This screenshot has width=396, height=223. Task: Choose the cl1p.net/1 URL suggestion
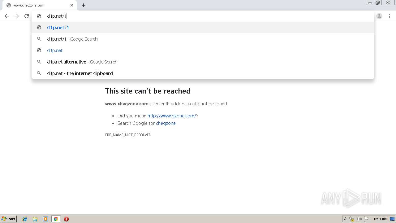pyautogui.click(x=203, y=27)
